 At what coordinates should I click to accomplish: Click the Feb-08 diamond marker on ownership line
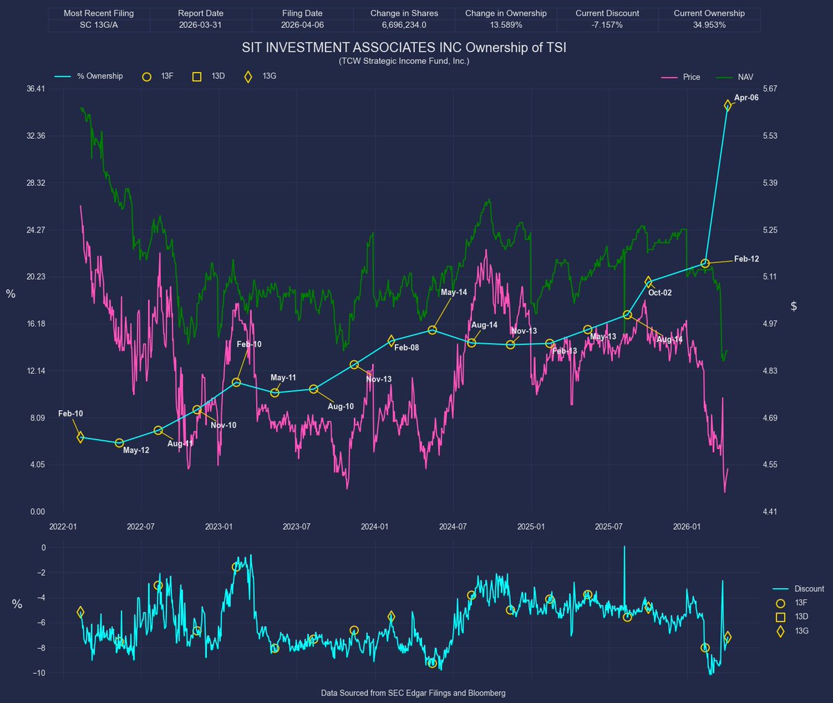point(392,341)
